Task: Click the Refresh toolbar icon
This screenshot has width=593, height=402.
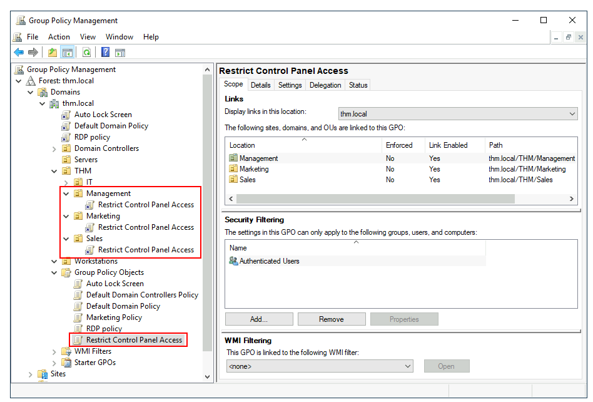Action: pos(86,53)
